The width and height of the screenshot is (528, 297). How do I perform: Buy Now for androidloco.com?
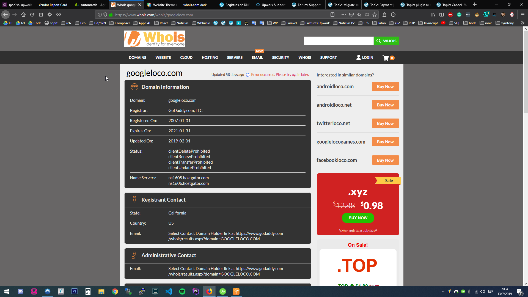point(385,86)
